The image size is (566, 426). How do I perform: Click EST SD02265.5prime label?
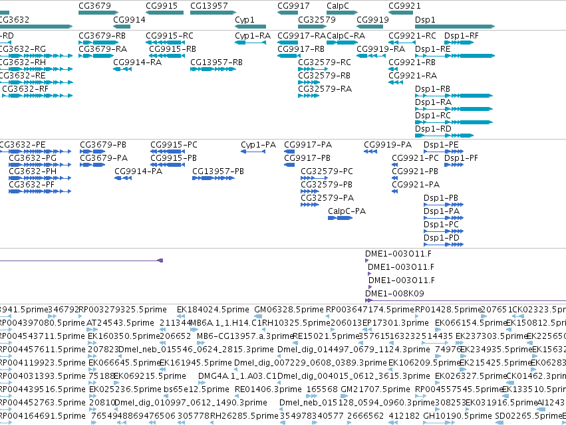529,416
